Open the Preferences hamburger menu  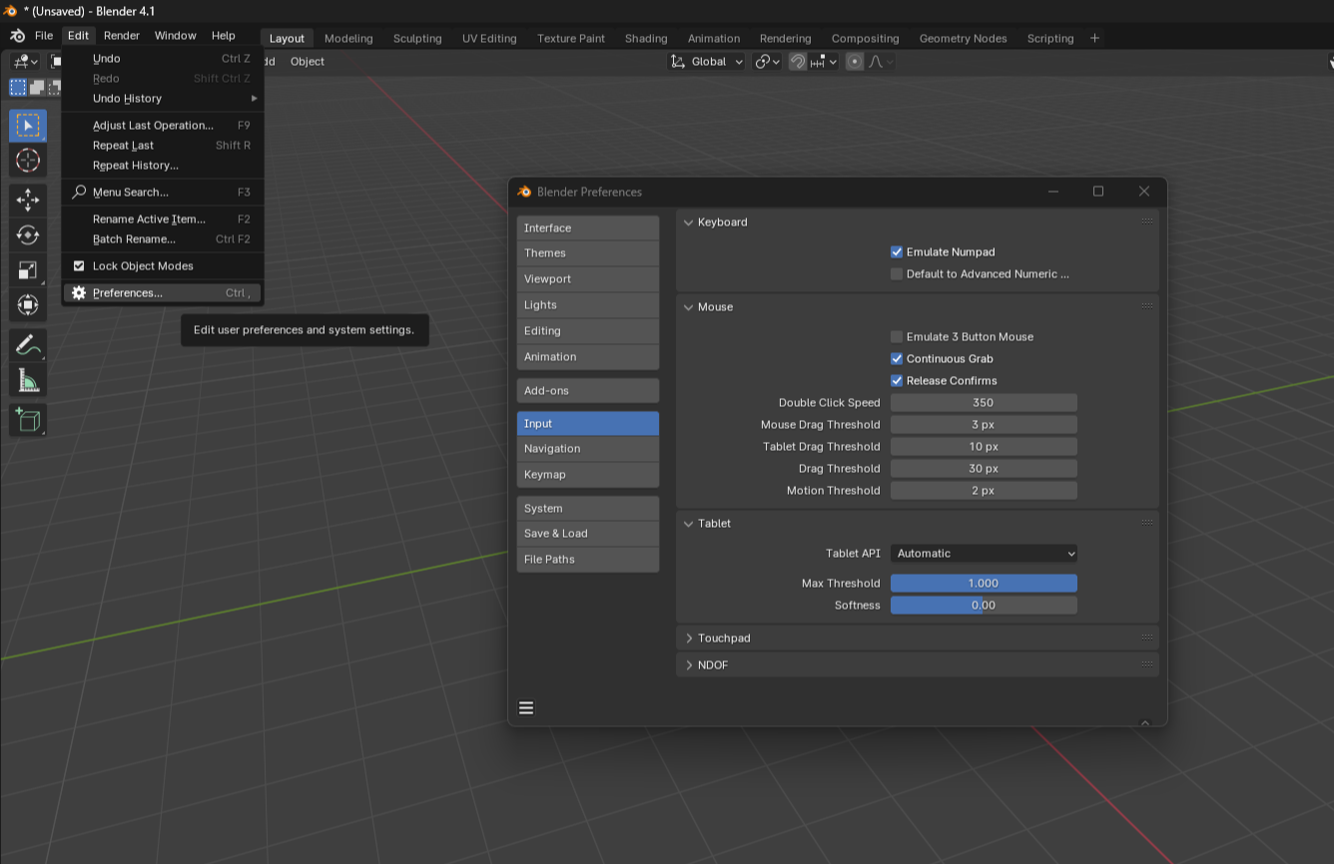coord(526,708)
